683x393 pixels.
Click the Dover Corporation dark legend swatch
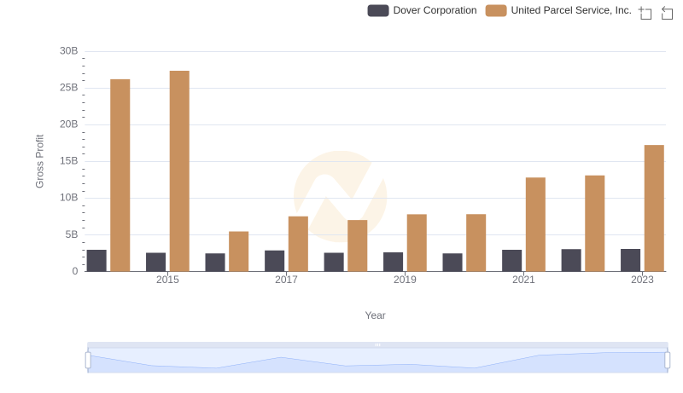(x=377, y=10)
